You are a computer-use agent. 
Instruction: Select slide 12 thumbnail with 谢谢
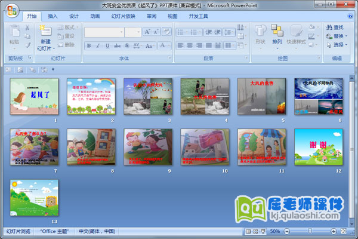pos(319,146)
